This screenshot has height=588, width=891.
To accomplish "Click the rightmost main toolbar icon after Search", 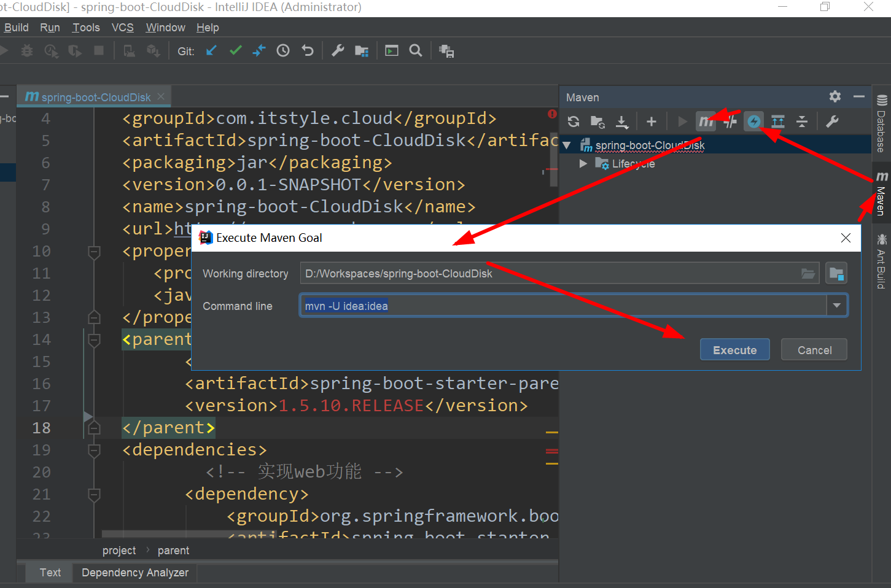I will (x=446, y=51).
